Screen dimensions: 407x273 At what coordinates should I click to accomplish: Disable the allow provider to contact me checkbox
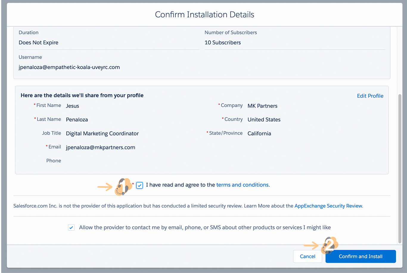tap(71, 228)
